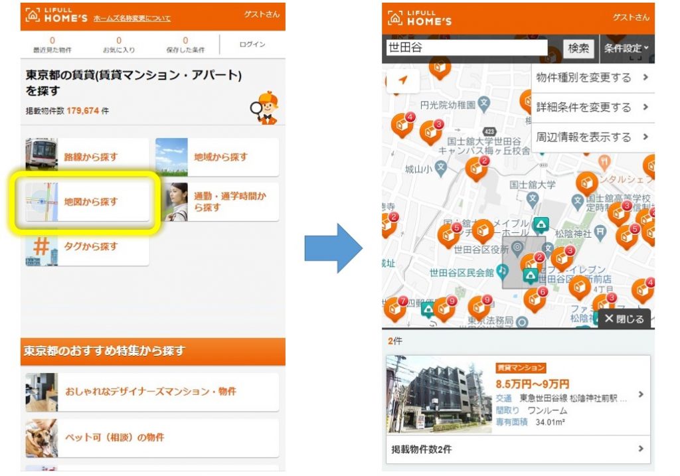Click the 世田谷 search input field

467,48
